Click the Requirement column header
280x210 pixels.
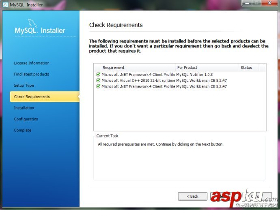tap(138, 68)
